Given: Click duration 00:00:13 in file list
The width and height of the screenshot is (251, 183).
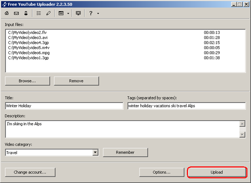Looking at the screenshot, I should click(x=212, y=33).
